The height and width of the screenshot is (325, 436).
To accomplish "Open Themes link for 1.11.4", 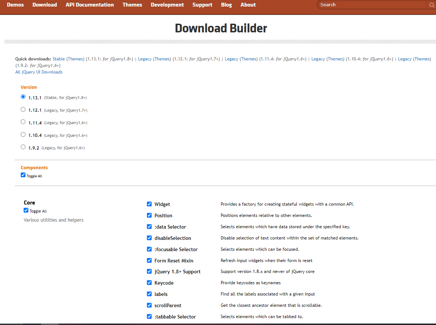I will coord(249,59).
